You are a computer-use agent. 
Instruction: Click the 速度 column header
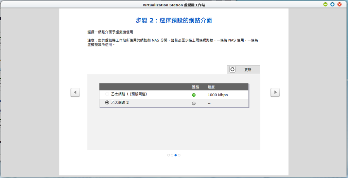tap(211, 87)
